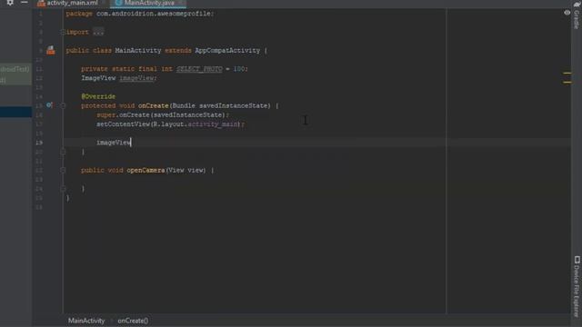Click the androidTest entry in project panel
This screenshot has width=582, height=327.
point(15,69)
